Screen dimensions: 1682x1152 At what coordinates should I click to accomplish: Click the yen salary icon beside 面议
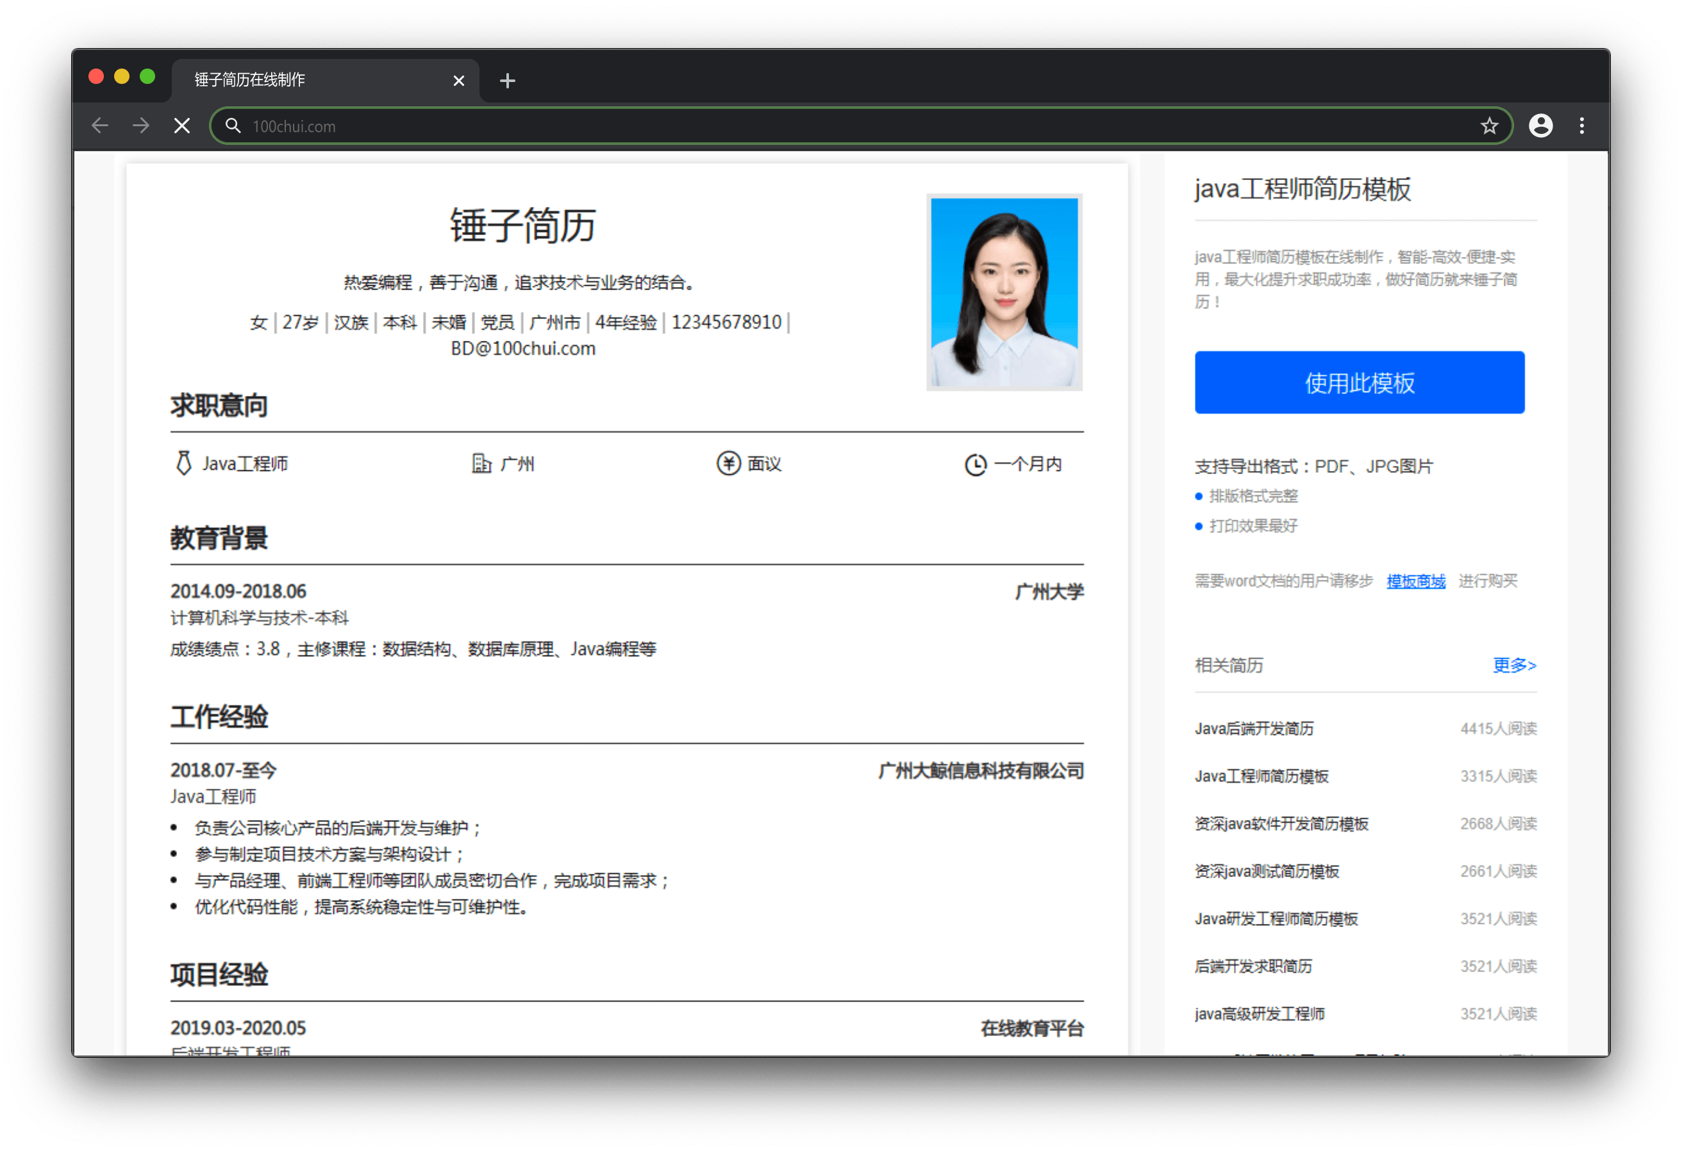click(728, 463)
